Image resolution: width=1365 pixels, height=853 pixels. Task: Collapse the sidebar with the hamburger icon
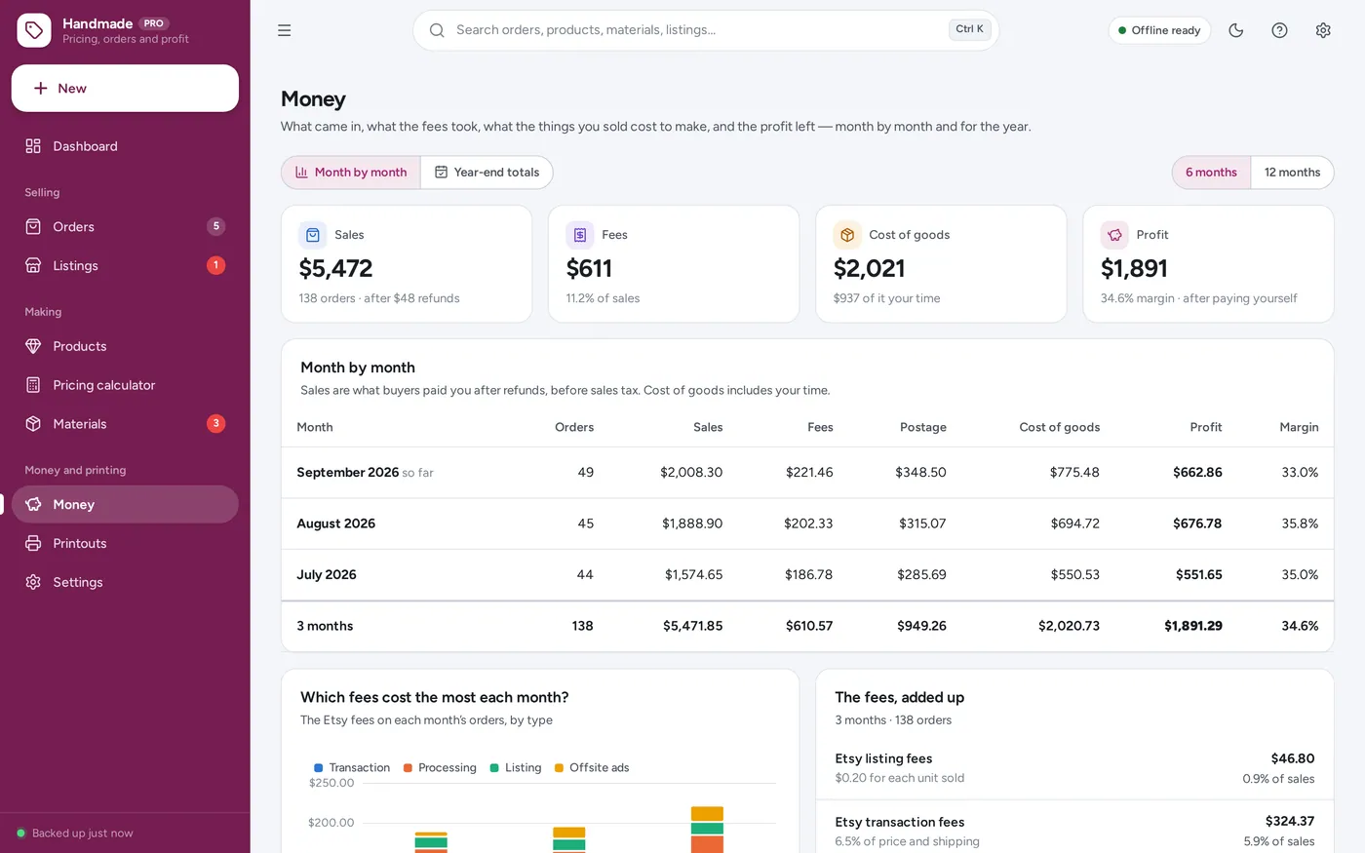[285, 30]
